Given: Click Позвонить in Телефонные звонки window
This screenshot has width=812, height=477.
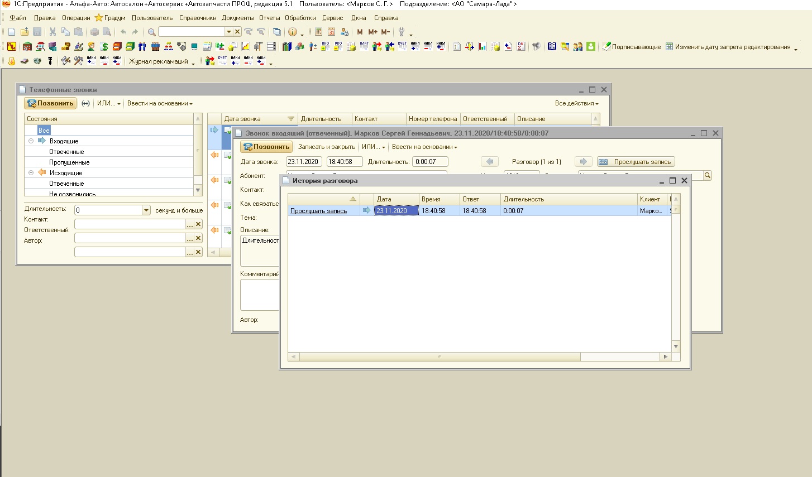Looking at the screenshot, I should coord(50,103).
